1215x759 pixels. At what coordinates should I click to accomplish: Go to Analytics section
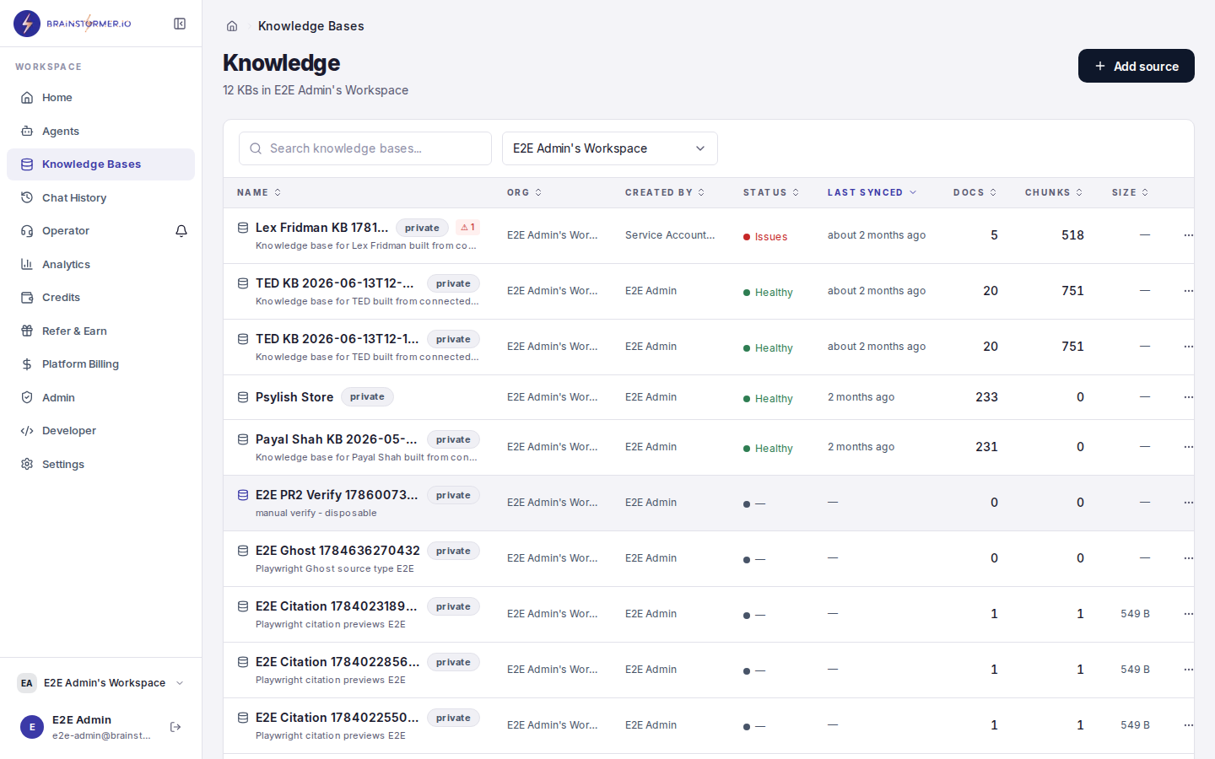pyautogui.click(x=100, y=264)
